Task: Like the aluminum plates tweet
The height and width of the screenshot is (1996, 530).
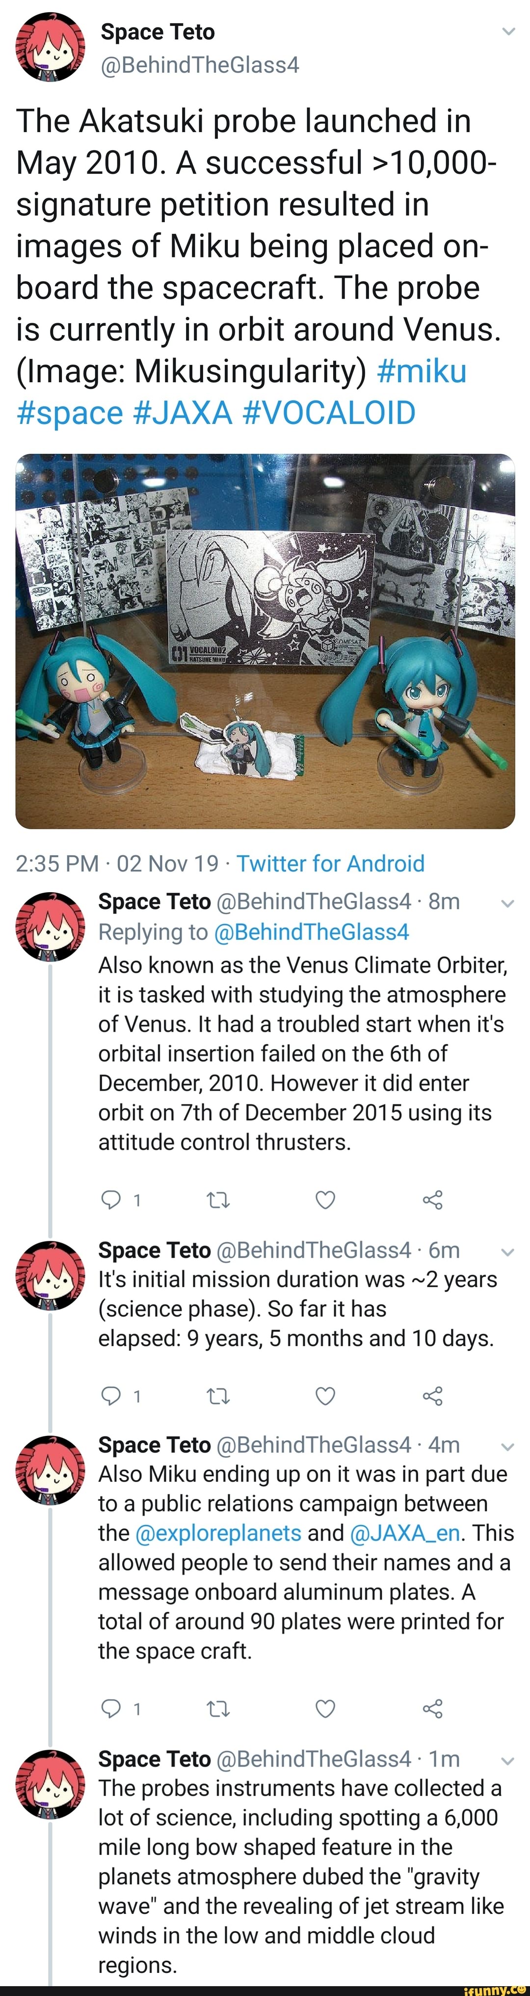Action: coord(326,1709)
